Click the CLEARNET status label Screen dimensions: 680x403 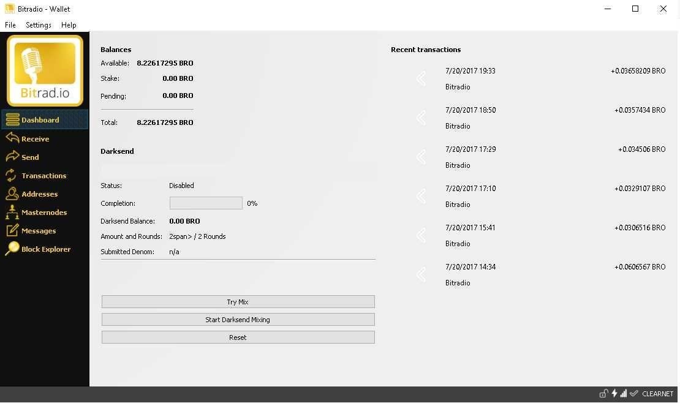click(x=657, y=394)
